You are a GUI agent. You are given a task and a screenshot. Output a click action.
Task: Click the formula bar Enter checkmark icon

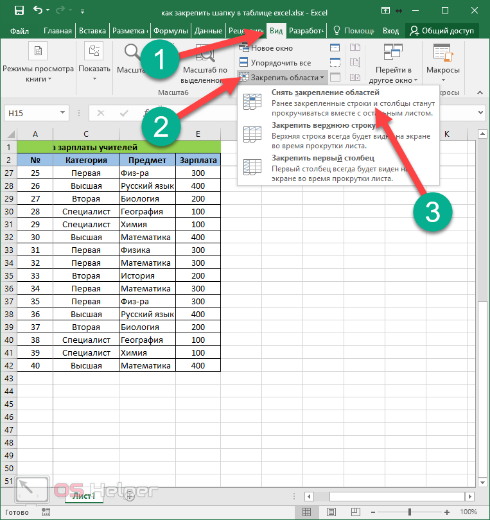124,114
